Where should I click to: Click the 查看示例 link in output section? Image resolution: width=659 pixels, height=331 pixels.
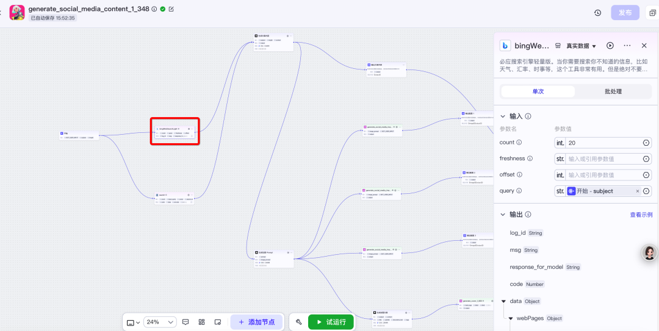coord(641,215)
